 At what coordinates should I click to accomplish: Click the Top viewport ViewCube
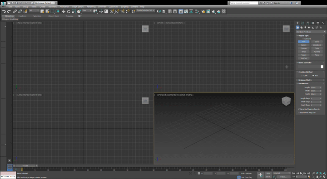tap(145, 29)
